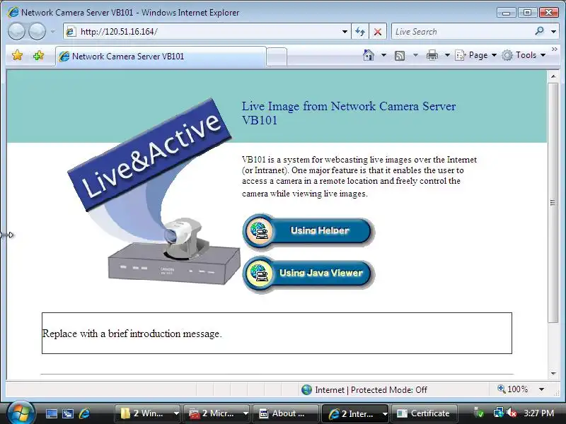
Task: Click the Home icon in command bar
Action: click(x=369, y=55)
